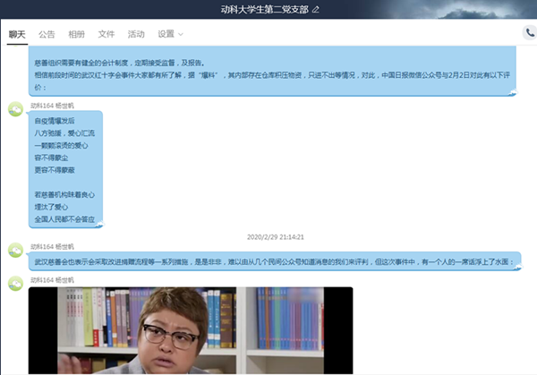Start a call with the phone icon

(530, 32)
